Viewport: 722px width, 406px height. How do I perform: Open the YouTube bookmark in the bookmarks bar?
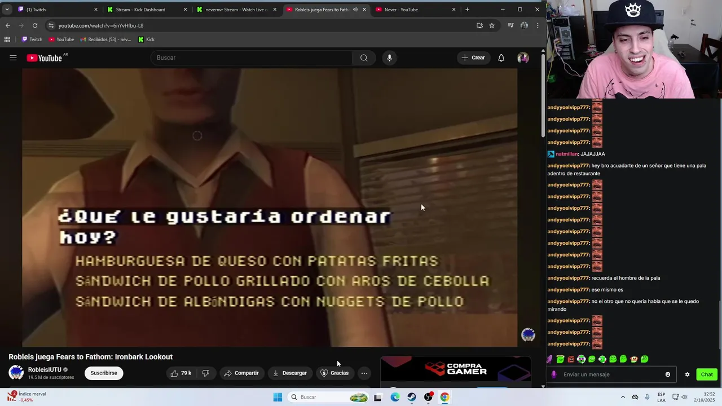click(61, 39)
